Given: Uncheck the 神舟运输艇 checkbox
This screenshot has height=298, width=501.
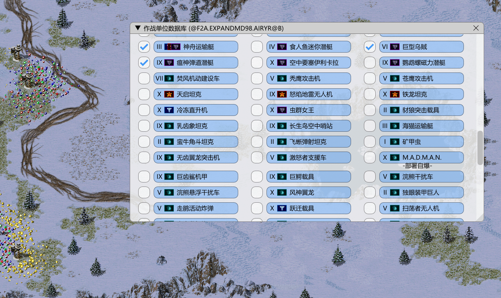Looking at the screenshot, I should (144, 47).
